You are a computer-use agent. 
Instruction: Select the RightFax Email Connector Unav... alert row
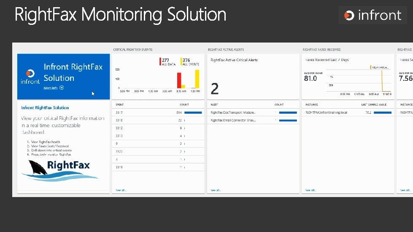[253, 120]
